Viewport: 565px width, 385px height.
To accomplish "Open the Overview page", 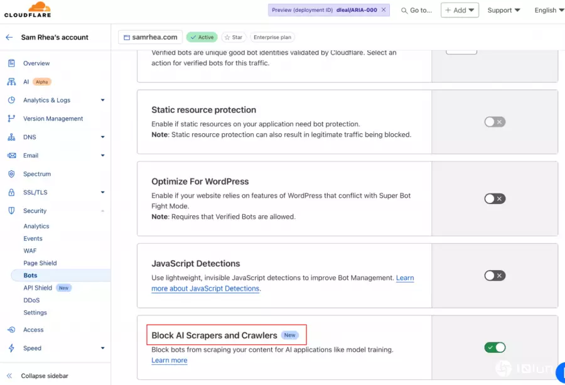I will click(x=36, y=63).
